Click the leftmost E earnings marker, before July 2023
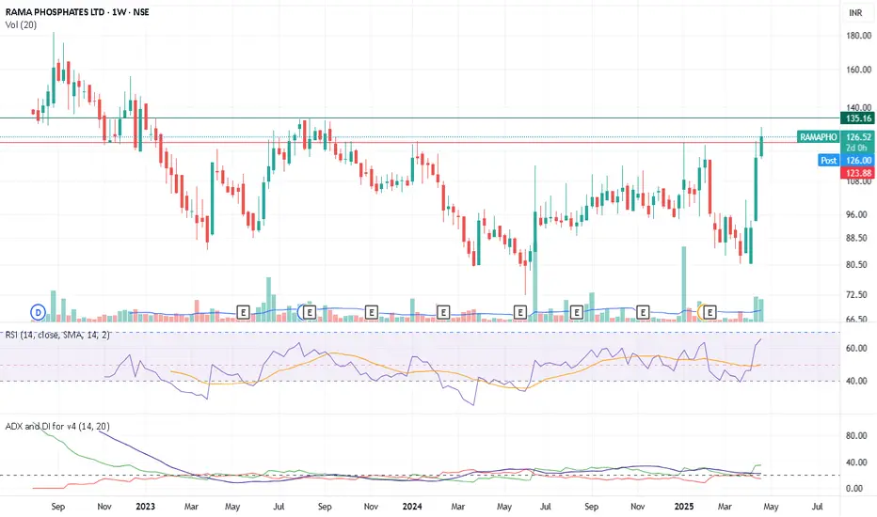Viewport: 877px width, 517px height. coord(243,312)
